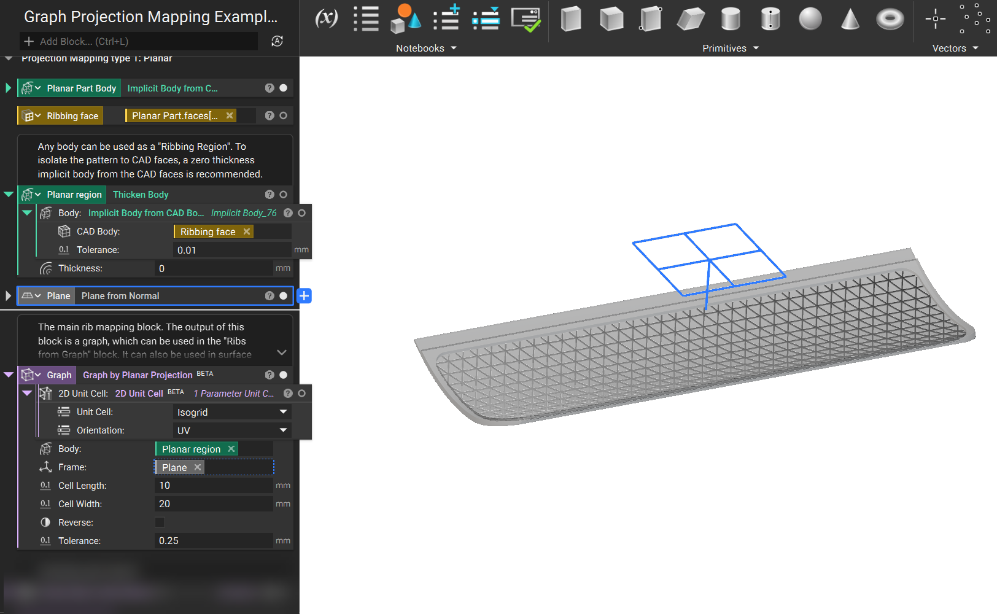
Task: Click the Cell Length input field
Action: [x=213, y=486]
